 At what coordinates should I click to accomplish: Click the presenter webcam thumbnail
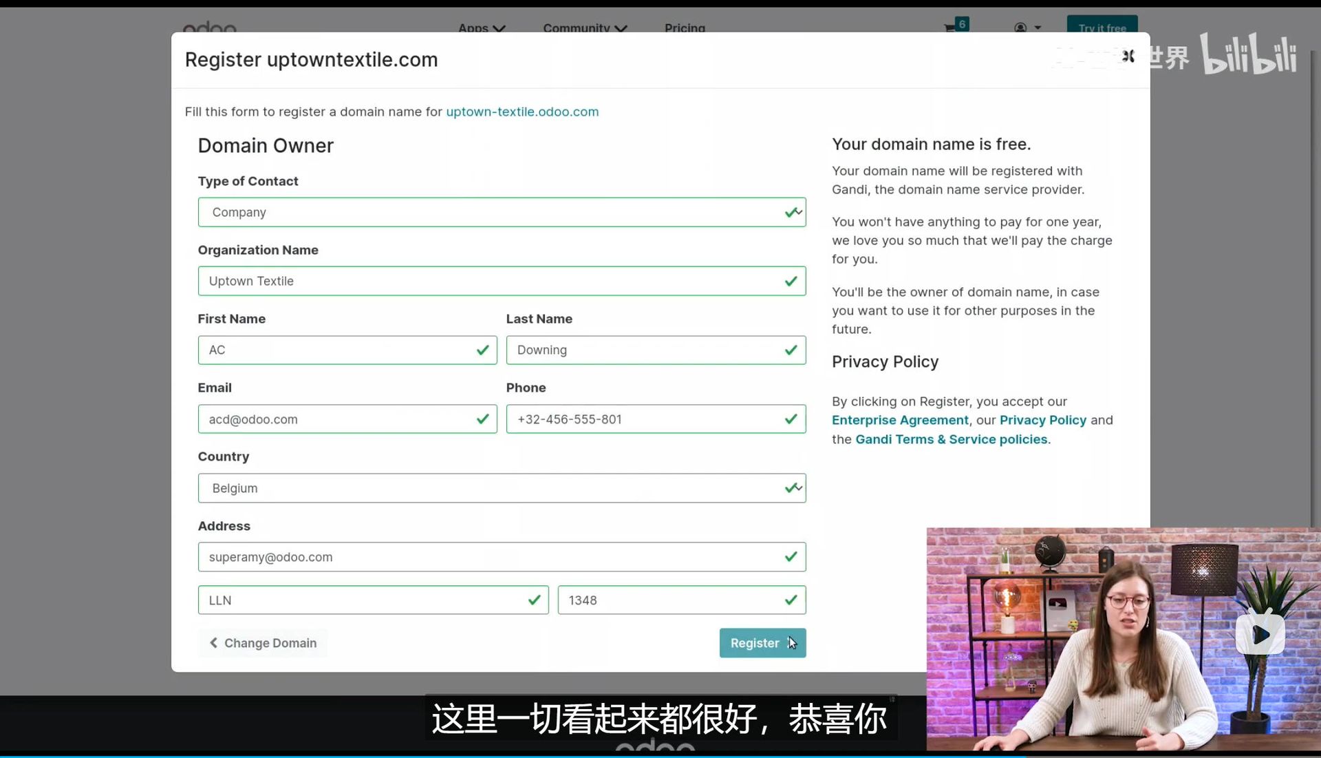tap(1123, 639)
